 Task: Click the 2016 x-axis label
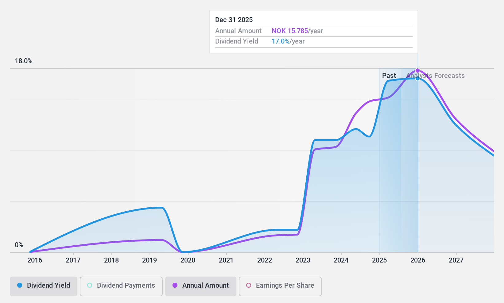coord(35,260)
